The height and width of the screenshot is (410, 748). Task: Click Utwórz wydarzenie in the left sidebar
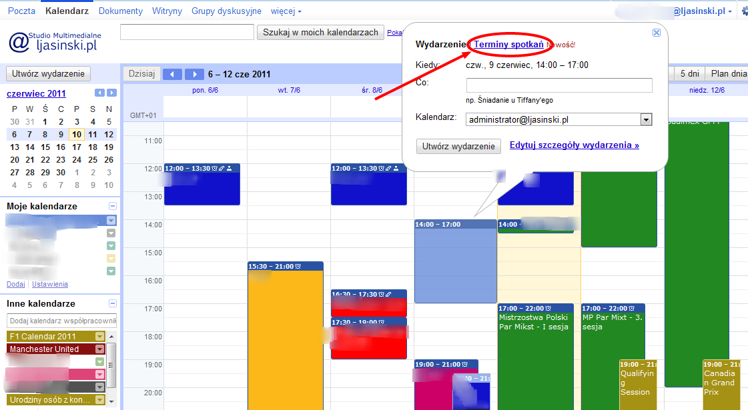click(48, 73)
